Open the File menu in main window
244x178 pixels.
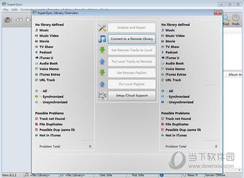click(6, 10)
